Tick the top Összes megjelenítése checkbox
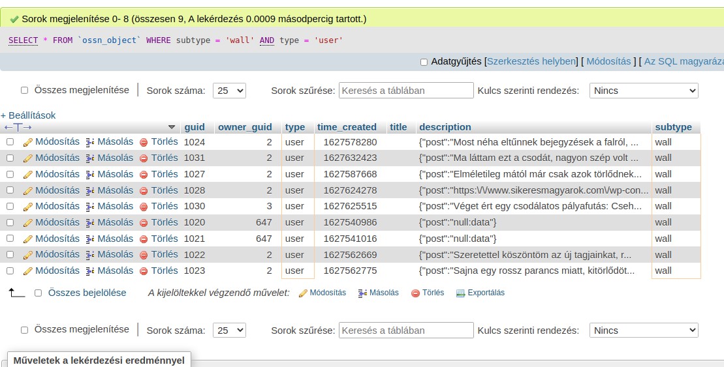 coord(25,91)
